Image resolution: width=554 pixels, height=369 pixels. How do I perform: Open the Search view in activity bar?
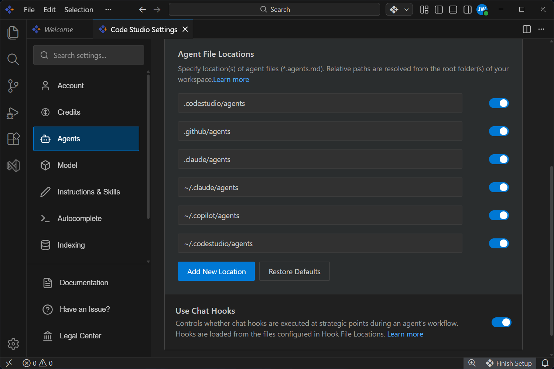pos(13,59)
